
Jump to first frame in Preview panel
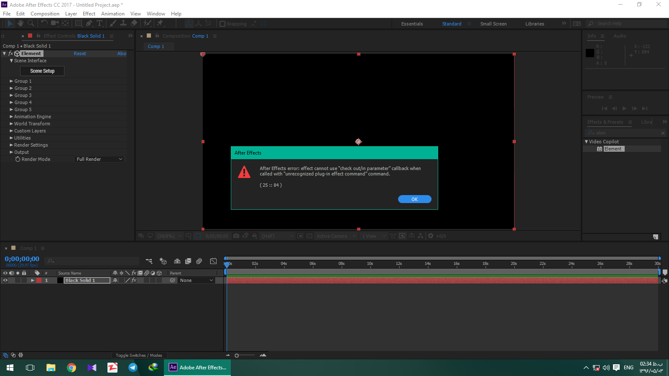click(604, 108)
